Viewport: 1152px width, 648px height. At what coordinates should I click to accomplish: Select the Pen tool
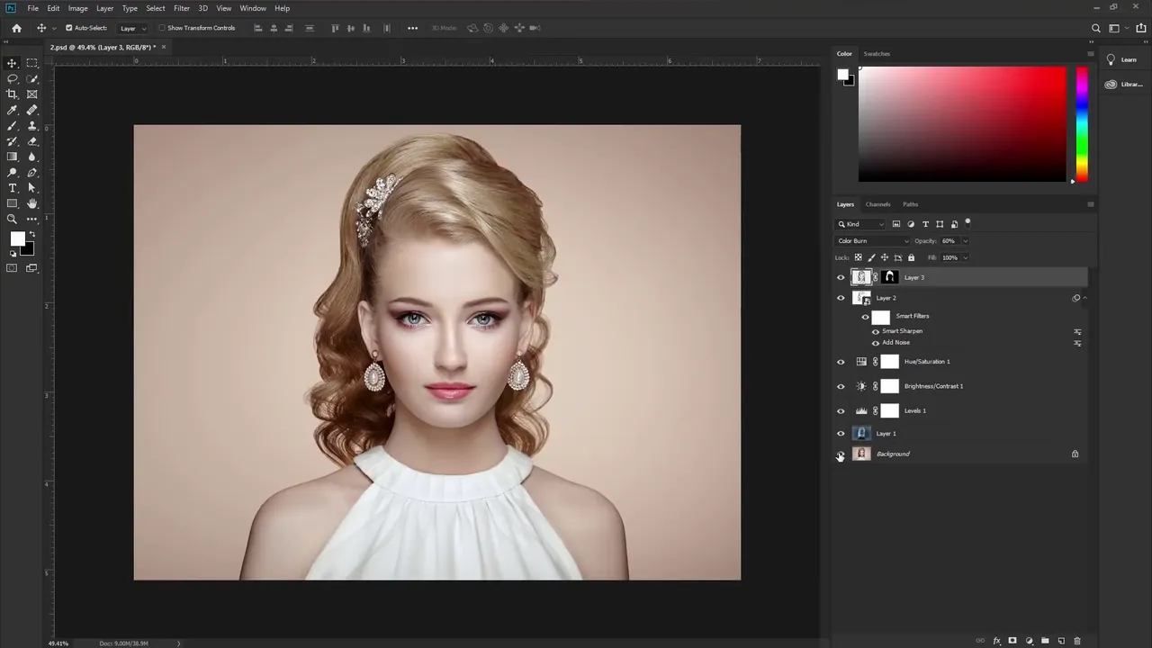point(32,172)
